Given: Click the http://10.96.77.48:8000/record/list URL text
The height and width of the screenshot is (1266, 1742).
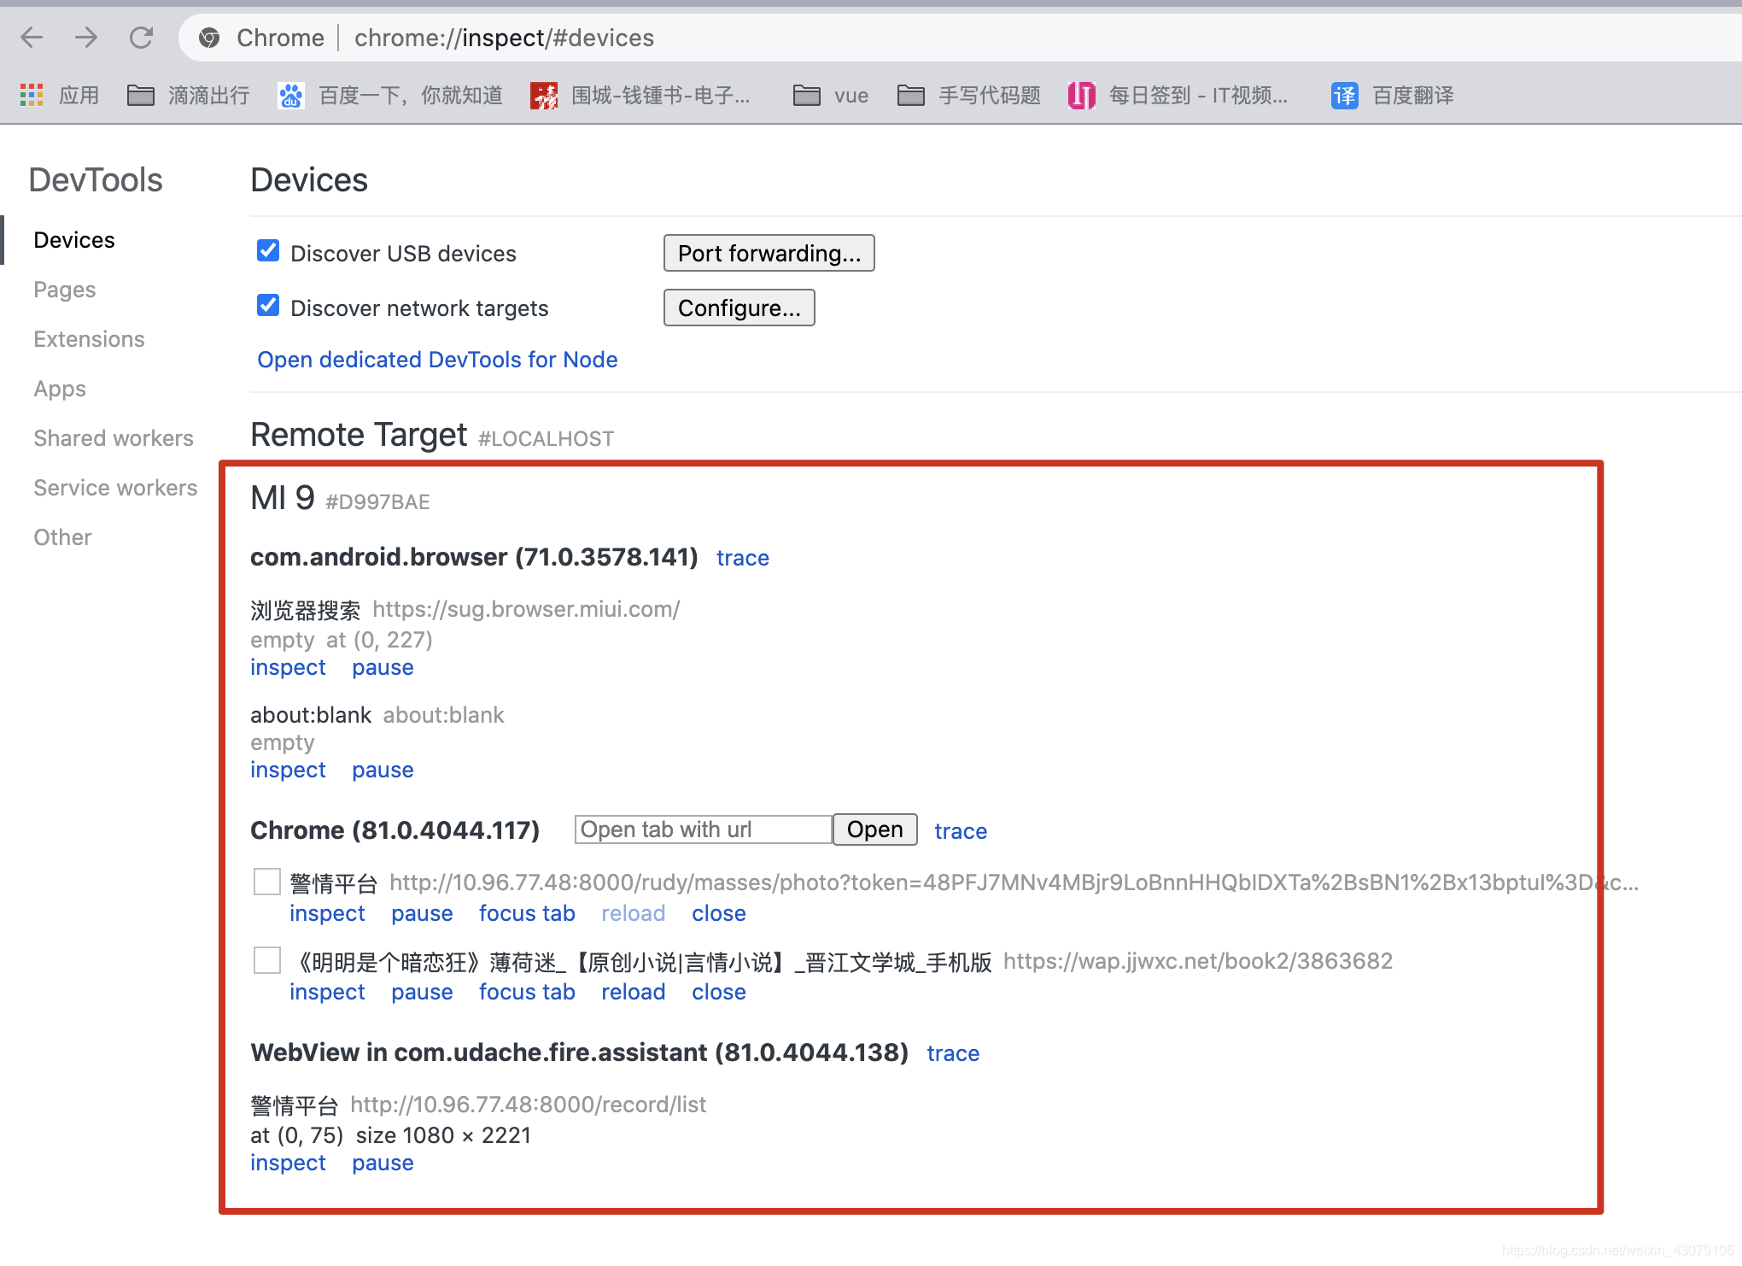Looking at the screenshot, I should pos(529,1105).
